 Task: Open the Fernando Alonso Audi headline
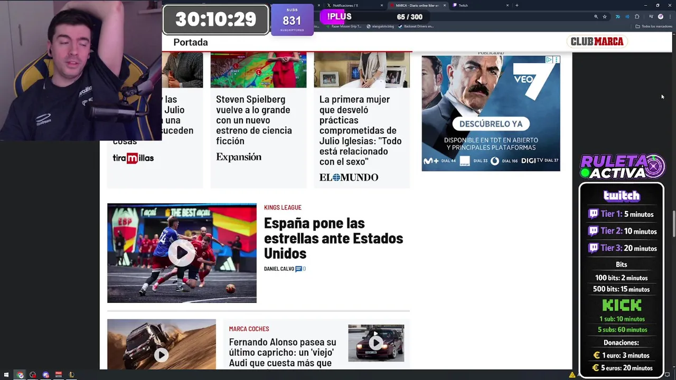283,353
